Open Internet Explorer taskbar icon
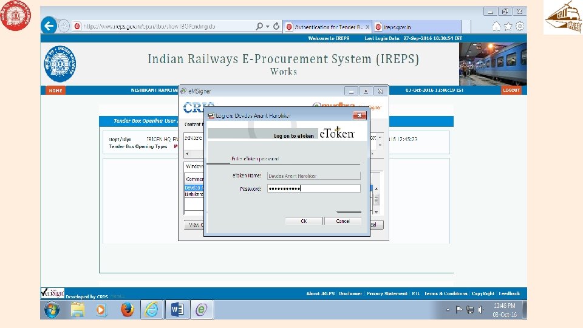 [152, 309]
